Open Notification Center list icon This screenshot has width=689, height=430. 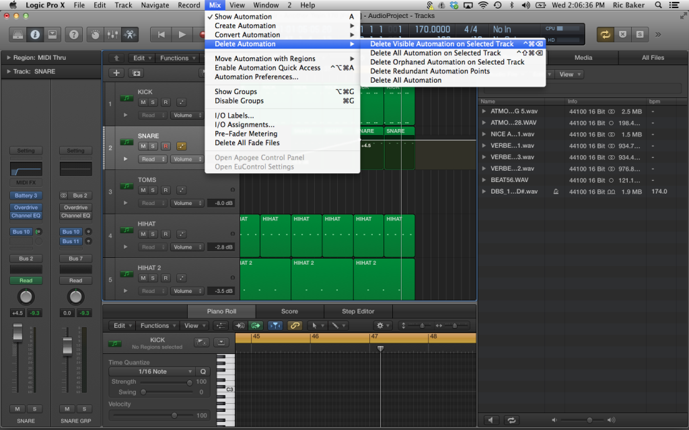674,5
